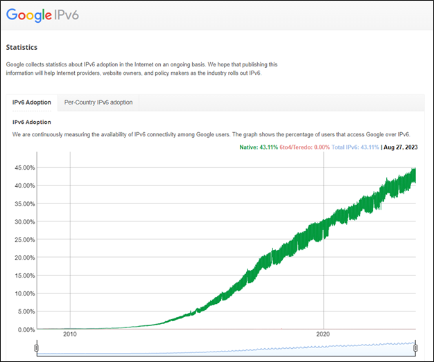This screenshot has width=434, height=362.
Task: Open the Per-Country IPv6 adoption tab
Action: (98, 102)
